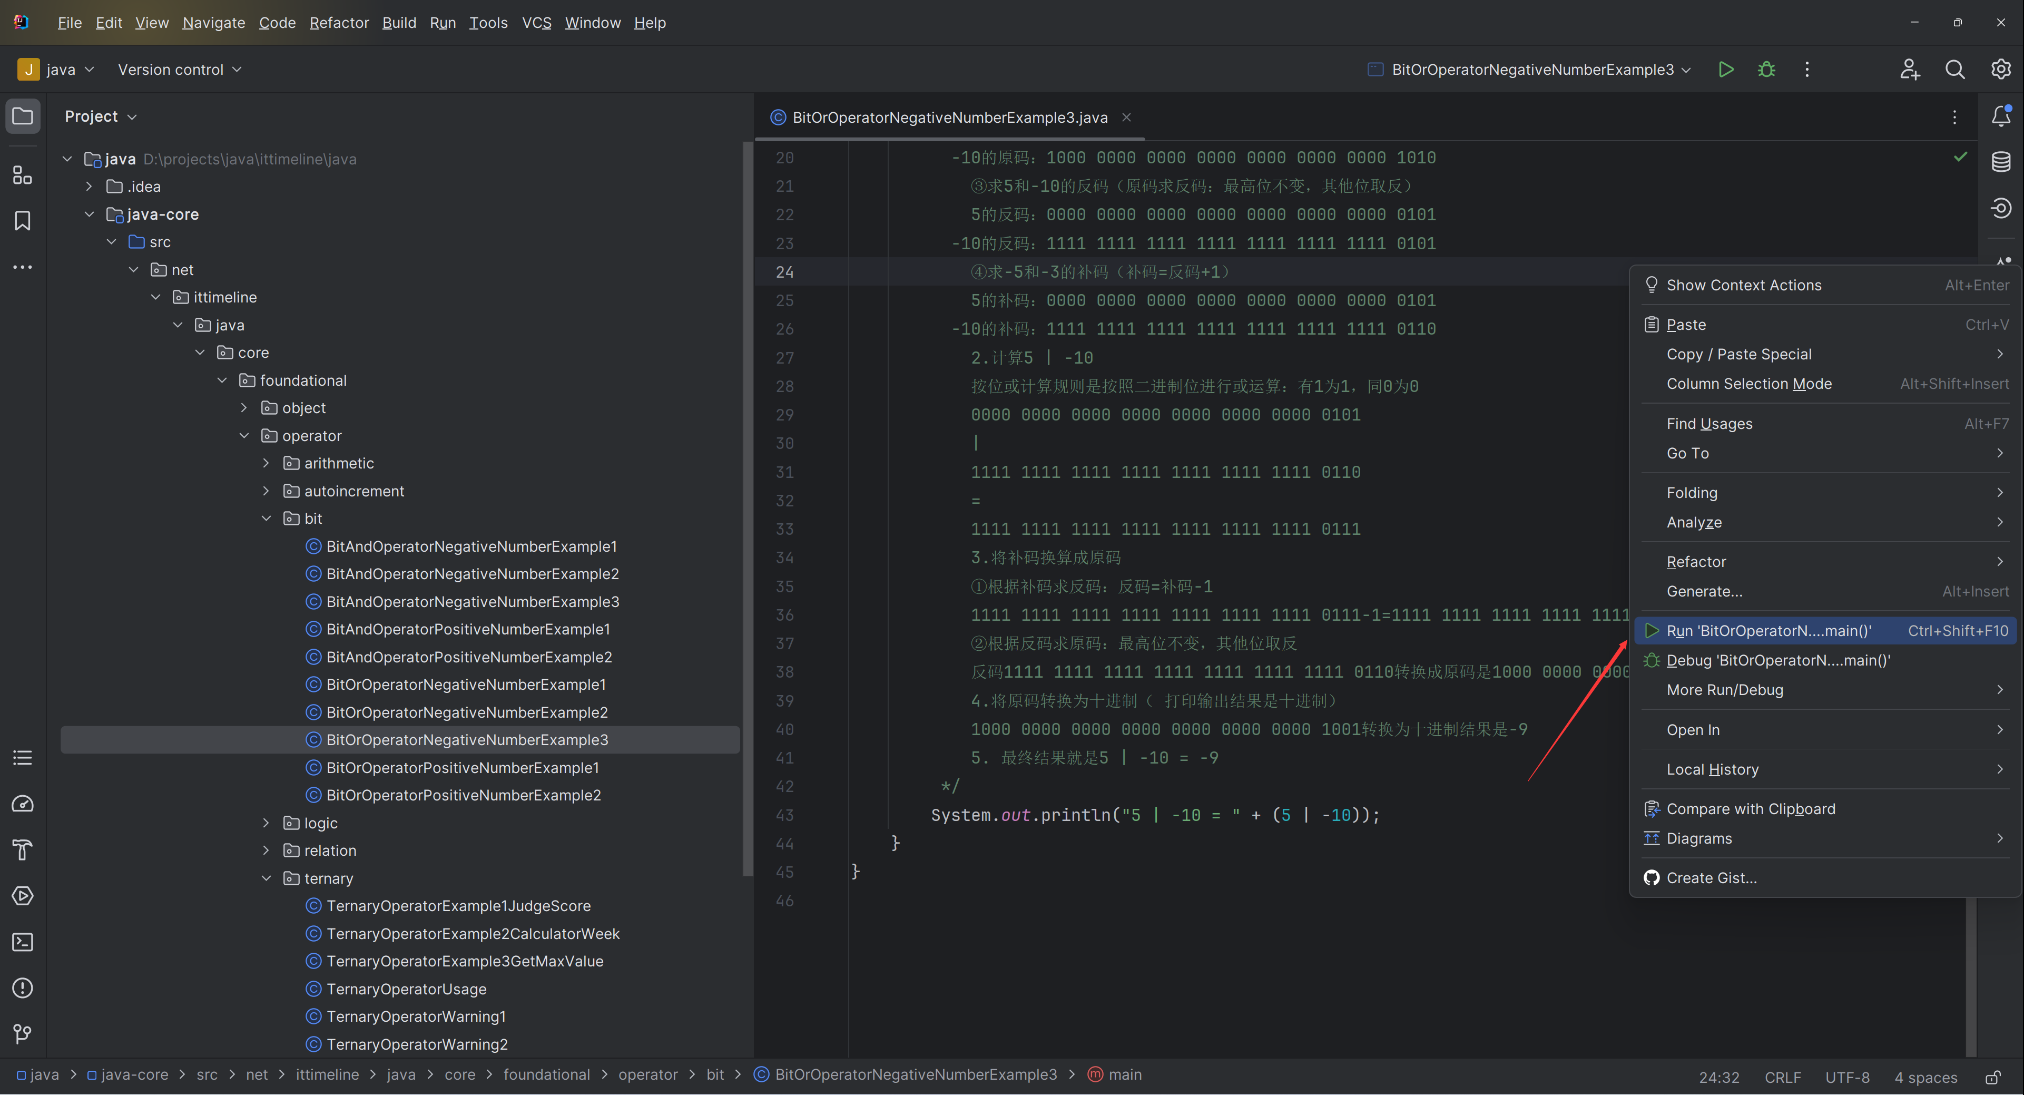Choose Debug 'BitOrOperatorN....main()' in context menu
The width and height of the screenshot is (2024, 1095).
tap(1825, 660)
